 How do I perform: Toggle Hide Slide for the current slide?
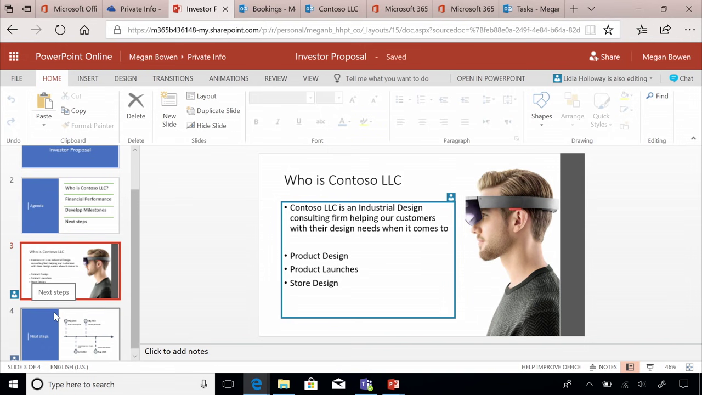206,126
